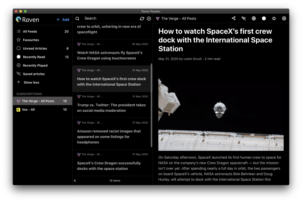Click the 10 items footer label

[x=115, y=181]
